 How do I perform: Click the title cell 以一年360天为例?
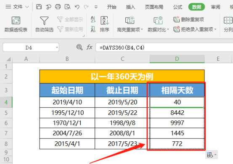[x=122, y=77]
